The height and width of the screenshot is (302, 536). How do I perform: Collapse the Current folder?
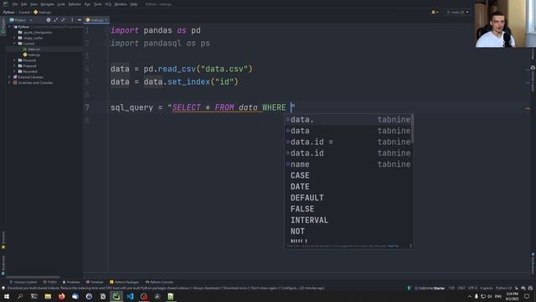point(14,44)
